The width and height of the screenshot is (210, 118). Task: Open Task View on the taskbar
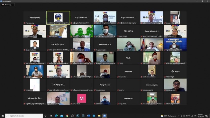pos(51,116)
